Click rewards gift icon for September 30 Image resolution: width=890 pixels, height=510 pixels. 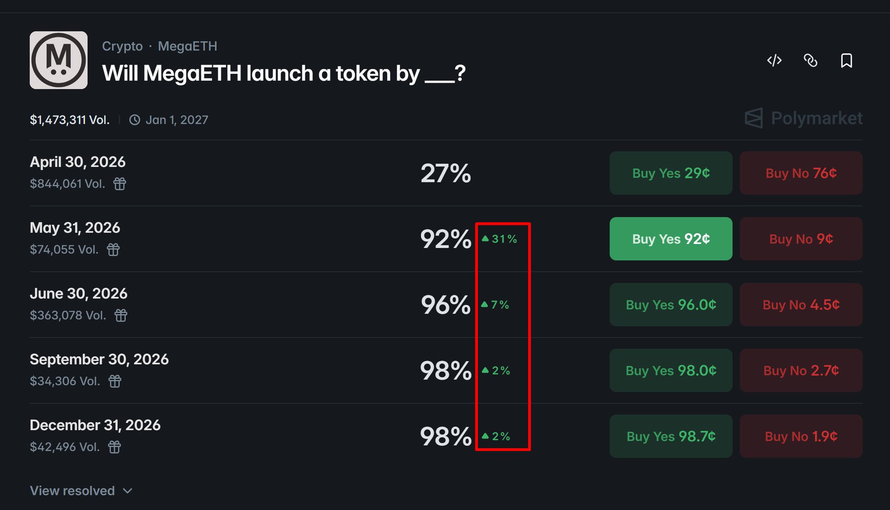click(115, 381)
